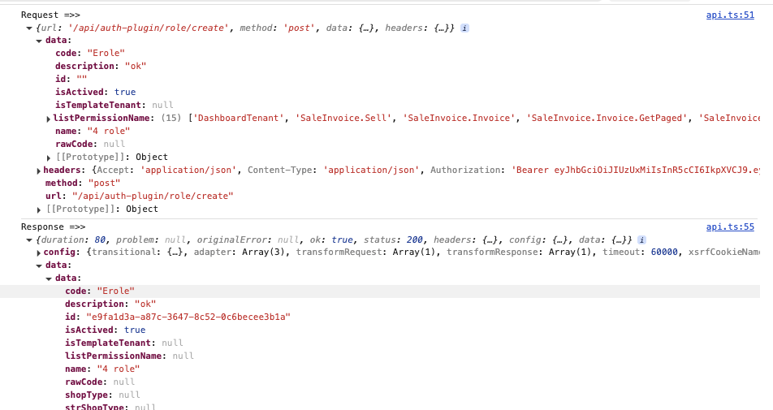Viewport: 773px width, 410px height.
Task: Expand the listPermissionName array of 15 items
Action: pyautogui.click(x=49, y=119)
